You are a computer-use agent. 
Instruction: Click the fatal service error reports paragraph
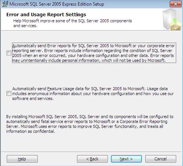coord(90,124)
